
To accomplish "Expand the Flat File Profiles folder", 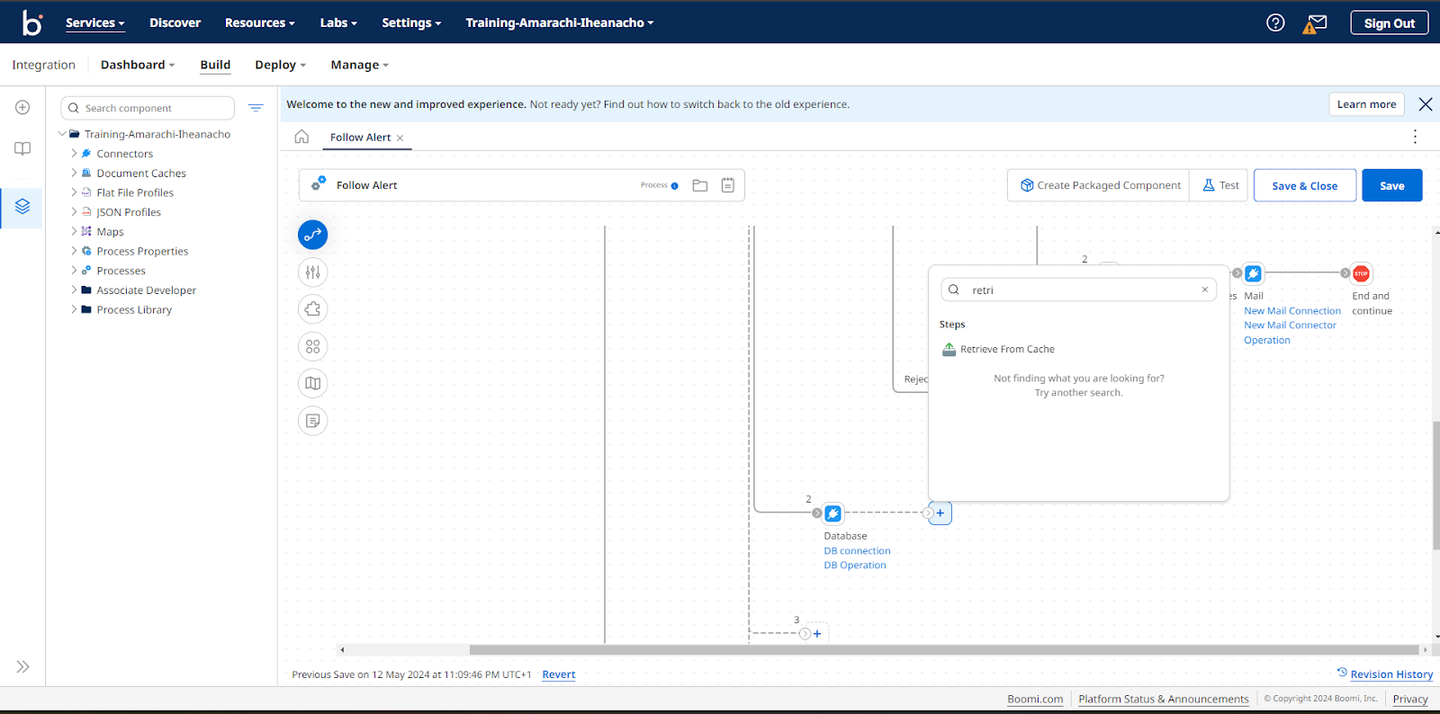I will [x=74, y=192].
